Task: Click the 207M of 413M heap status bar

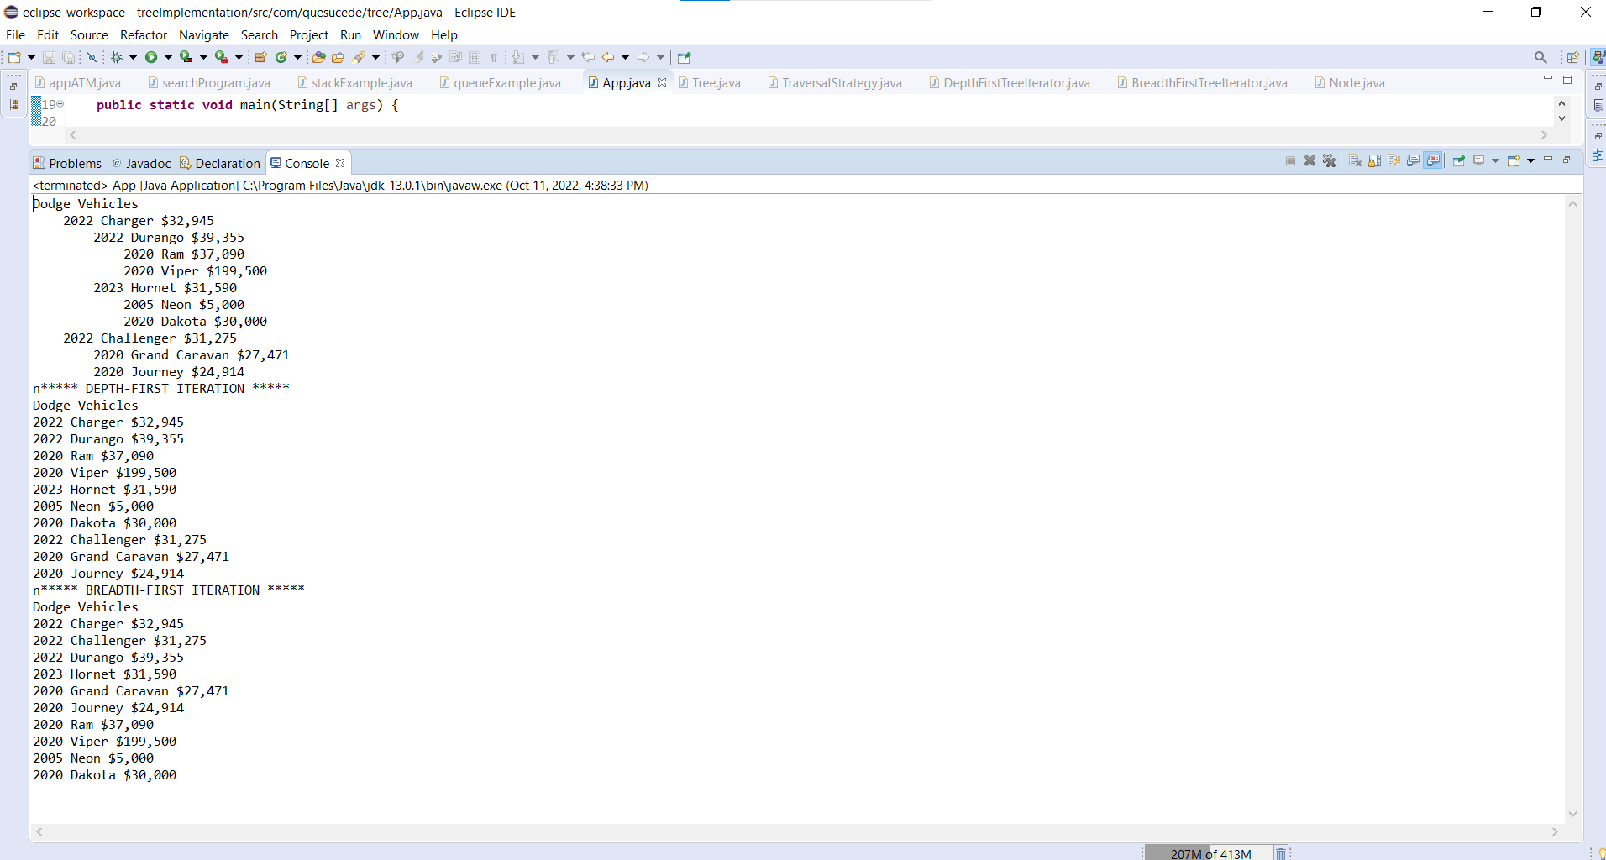Action: click(1210, 852)
